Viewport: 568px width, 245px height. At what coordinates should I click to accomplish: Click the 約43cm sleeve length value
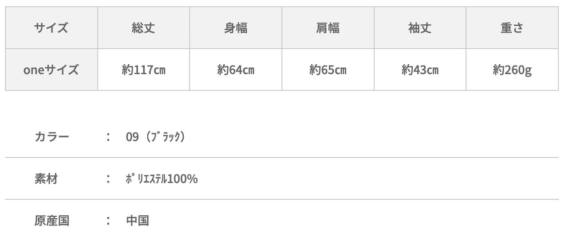[420, 70]
